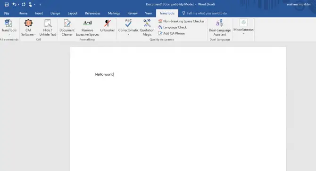Undo the last action
The image size is (316, 171).
point(14,4)
